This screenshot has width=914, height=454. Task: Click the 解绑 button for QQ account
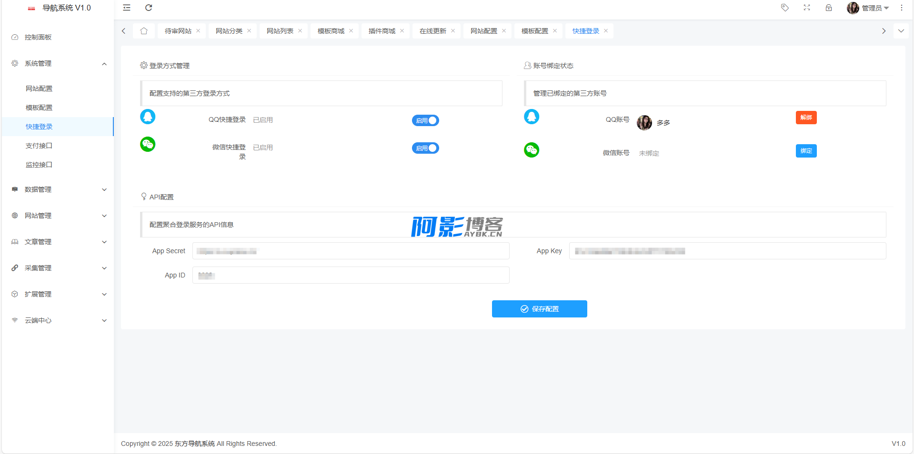806,118
